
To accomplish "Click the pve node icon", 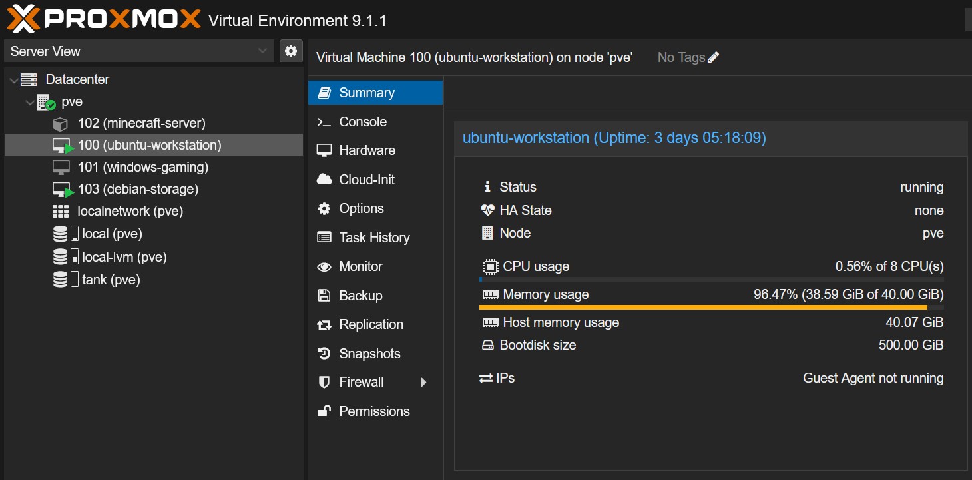I will [45, 102].
